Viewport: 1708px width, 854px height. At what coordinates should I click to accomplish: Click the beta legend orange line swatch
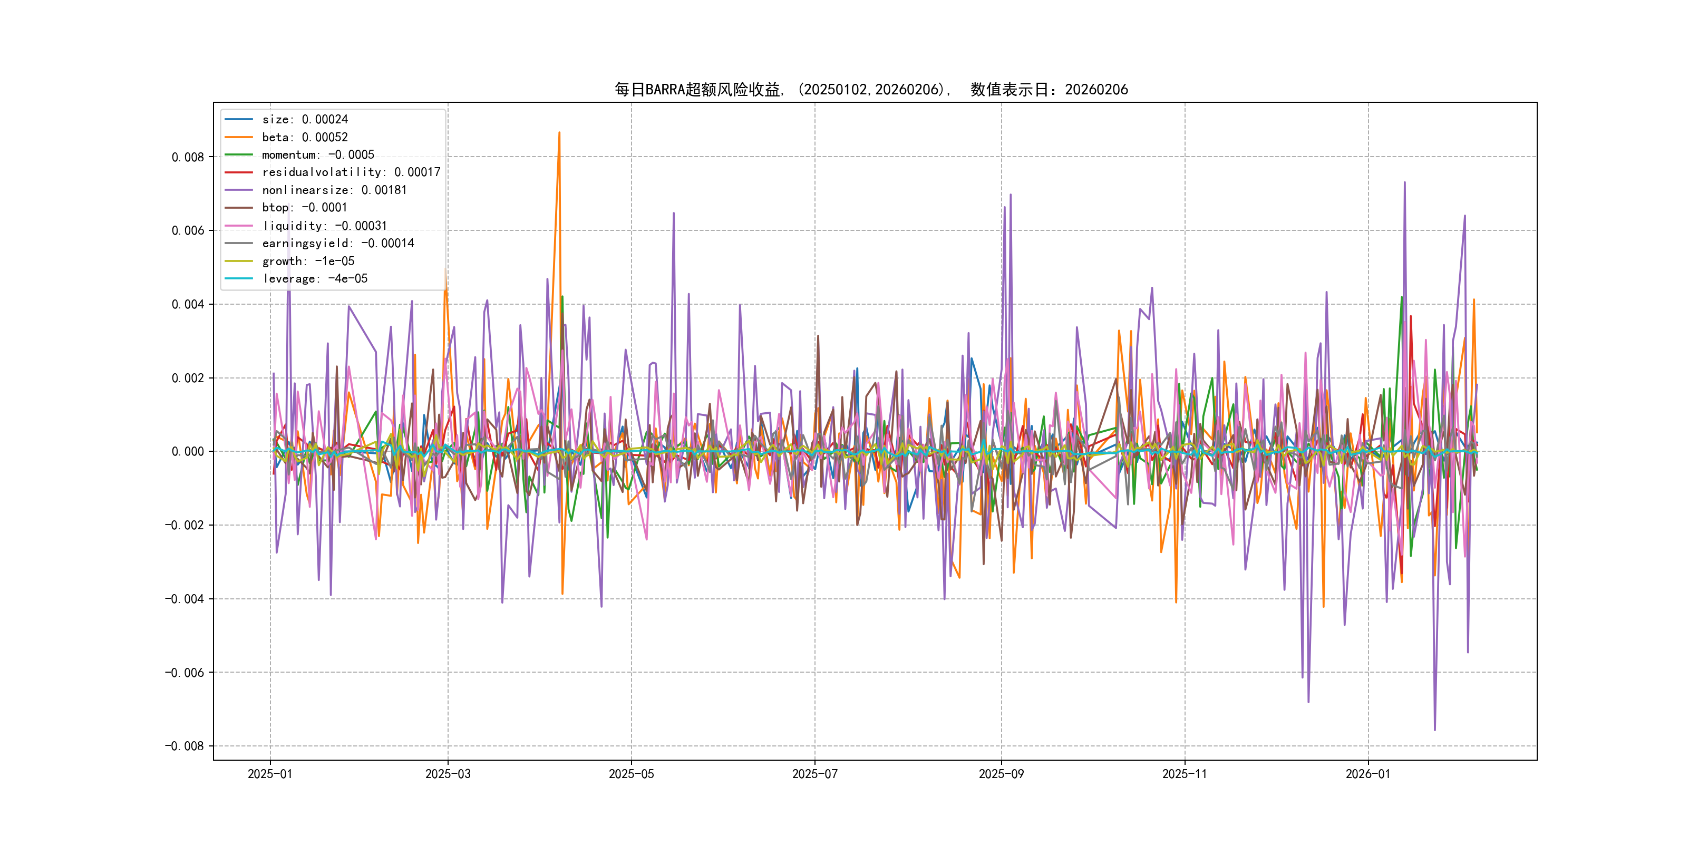click(x=239, y=137)
